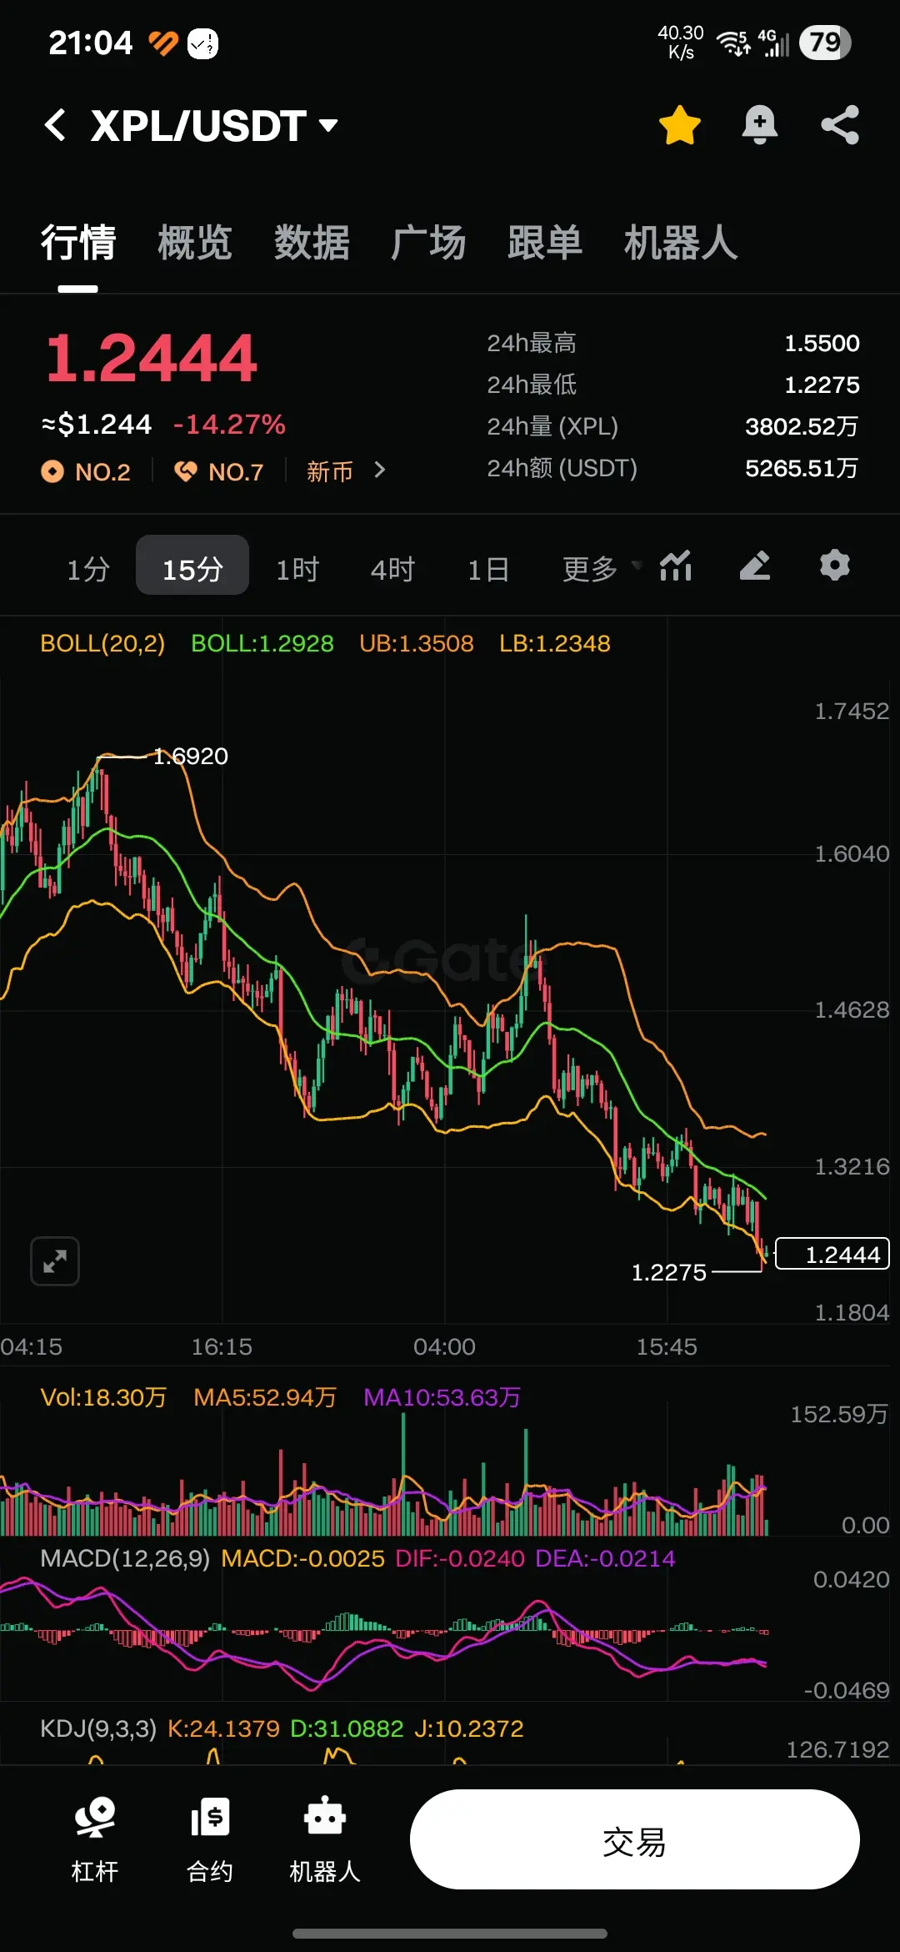Switch to the 广场 tab
This screenshot has width=900, height=1952.
(428, 243)
